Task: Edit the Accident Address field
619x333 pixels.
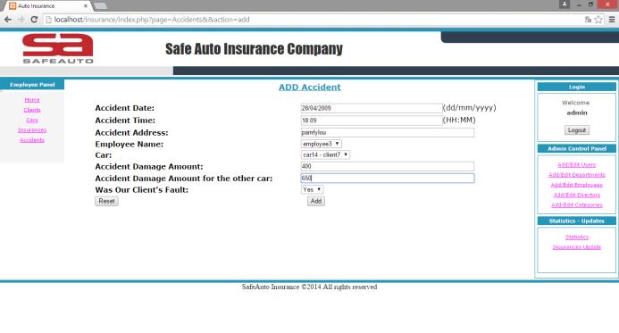Action: (x=388, y=132)
